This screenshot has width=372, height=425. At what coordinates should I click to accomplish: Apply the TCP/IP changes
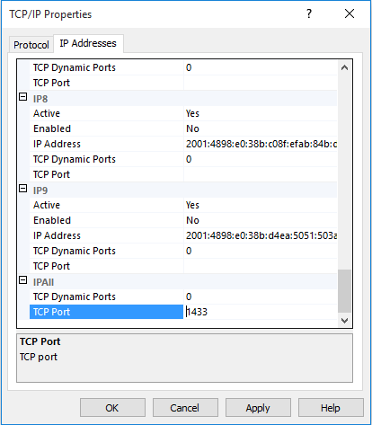[x=258, y=408]
